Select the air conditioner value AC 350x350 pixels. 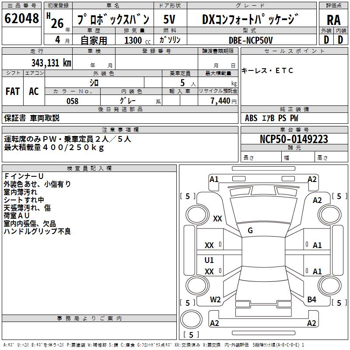[34, 91]
